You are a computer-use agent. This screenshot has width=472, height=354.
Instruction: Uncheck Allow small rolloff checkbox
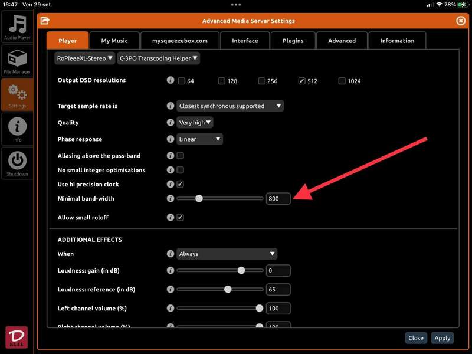point(181,217)
